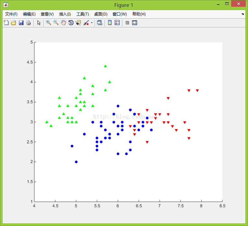Open the brush color dropdown arrow
This screenshot has width=248, height=226.
pos(92,23)
